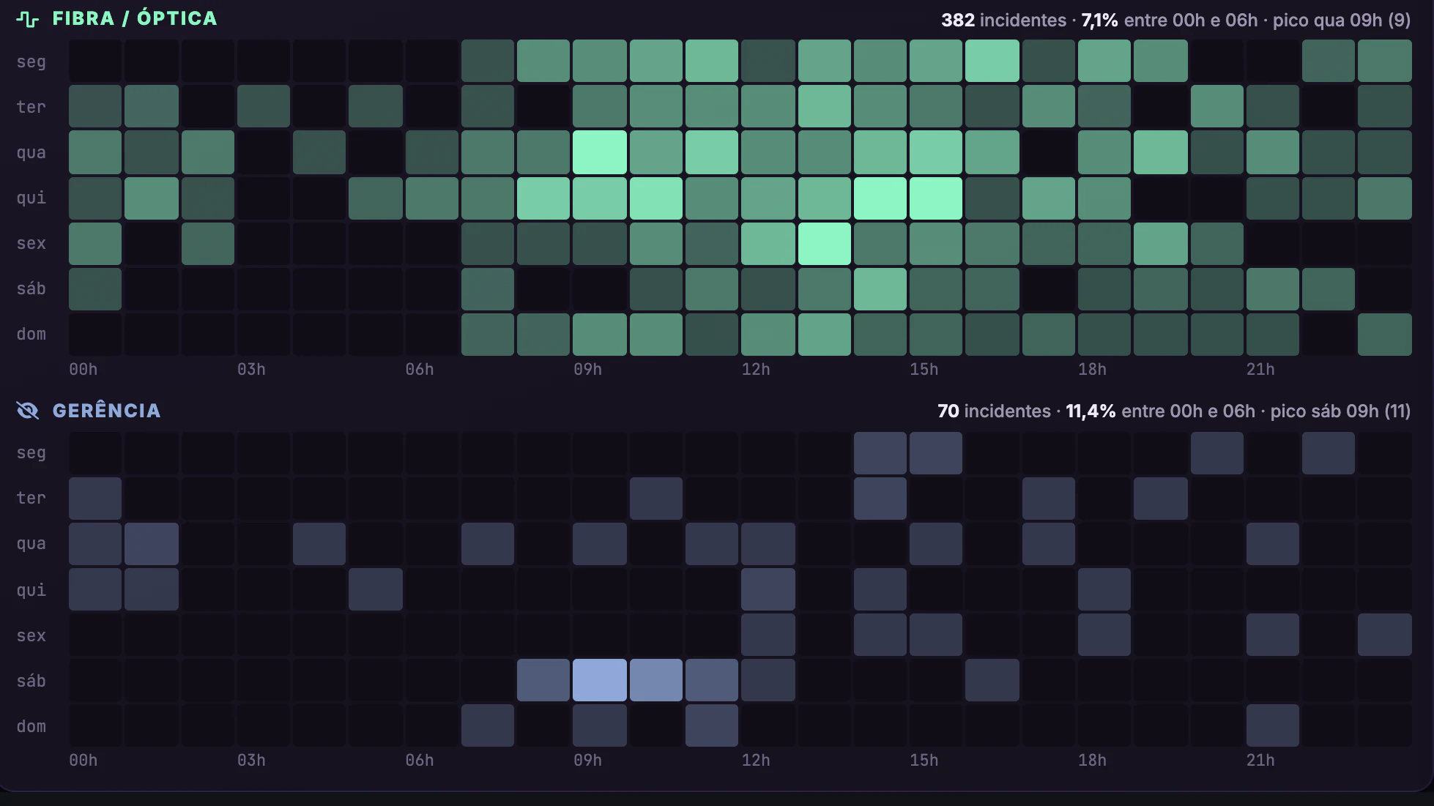Click the Gerência sex 23h cell

[1385, 635]
